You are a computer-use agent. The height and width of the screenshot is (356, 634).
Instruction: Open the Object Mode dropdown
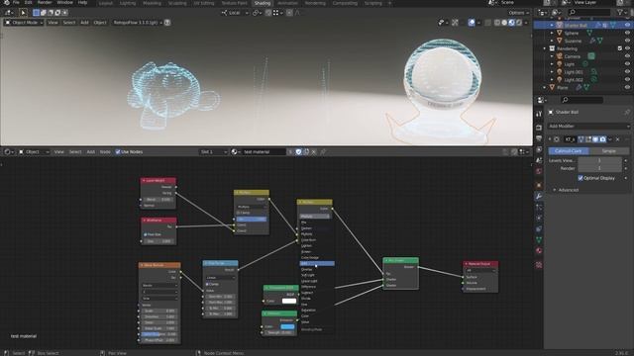tap(24, 23)
